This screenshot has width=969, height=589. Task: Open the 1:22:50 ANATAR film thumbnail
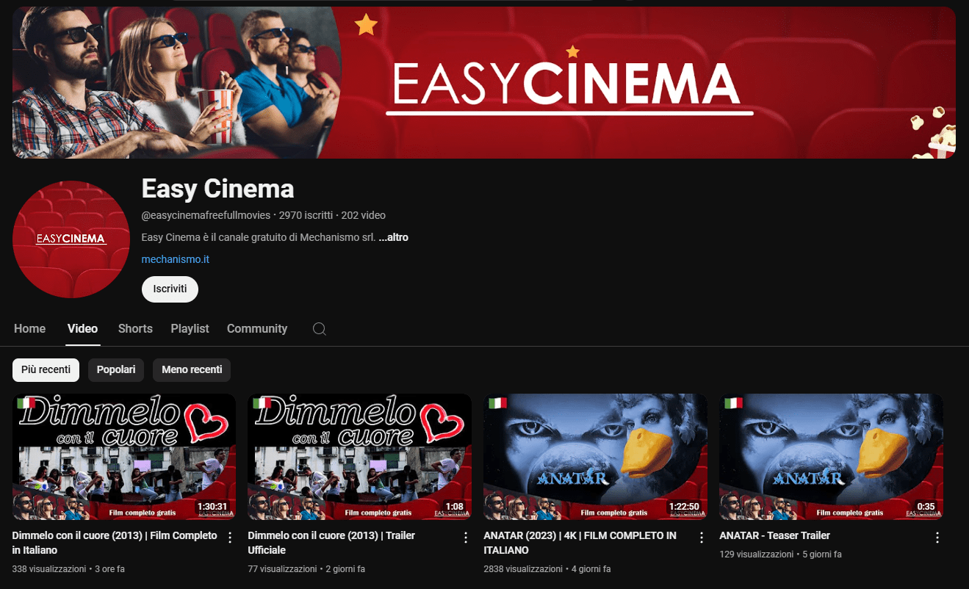click(x=596, y=457)
